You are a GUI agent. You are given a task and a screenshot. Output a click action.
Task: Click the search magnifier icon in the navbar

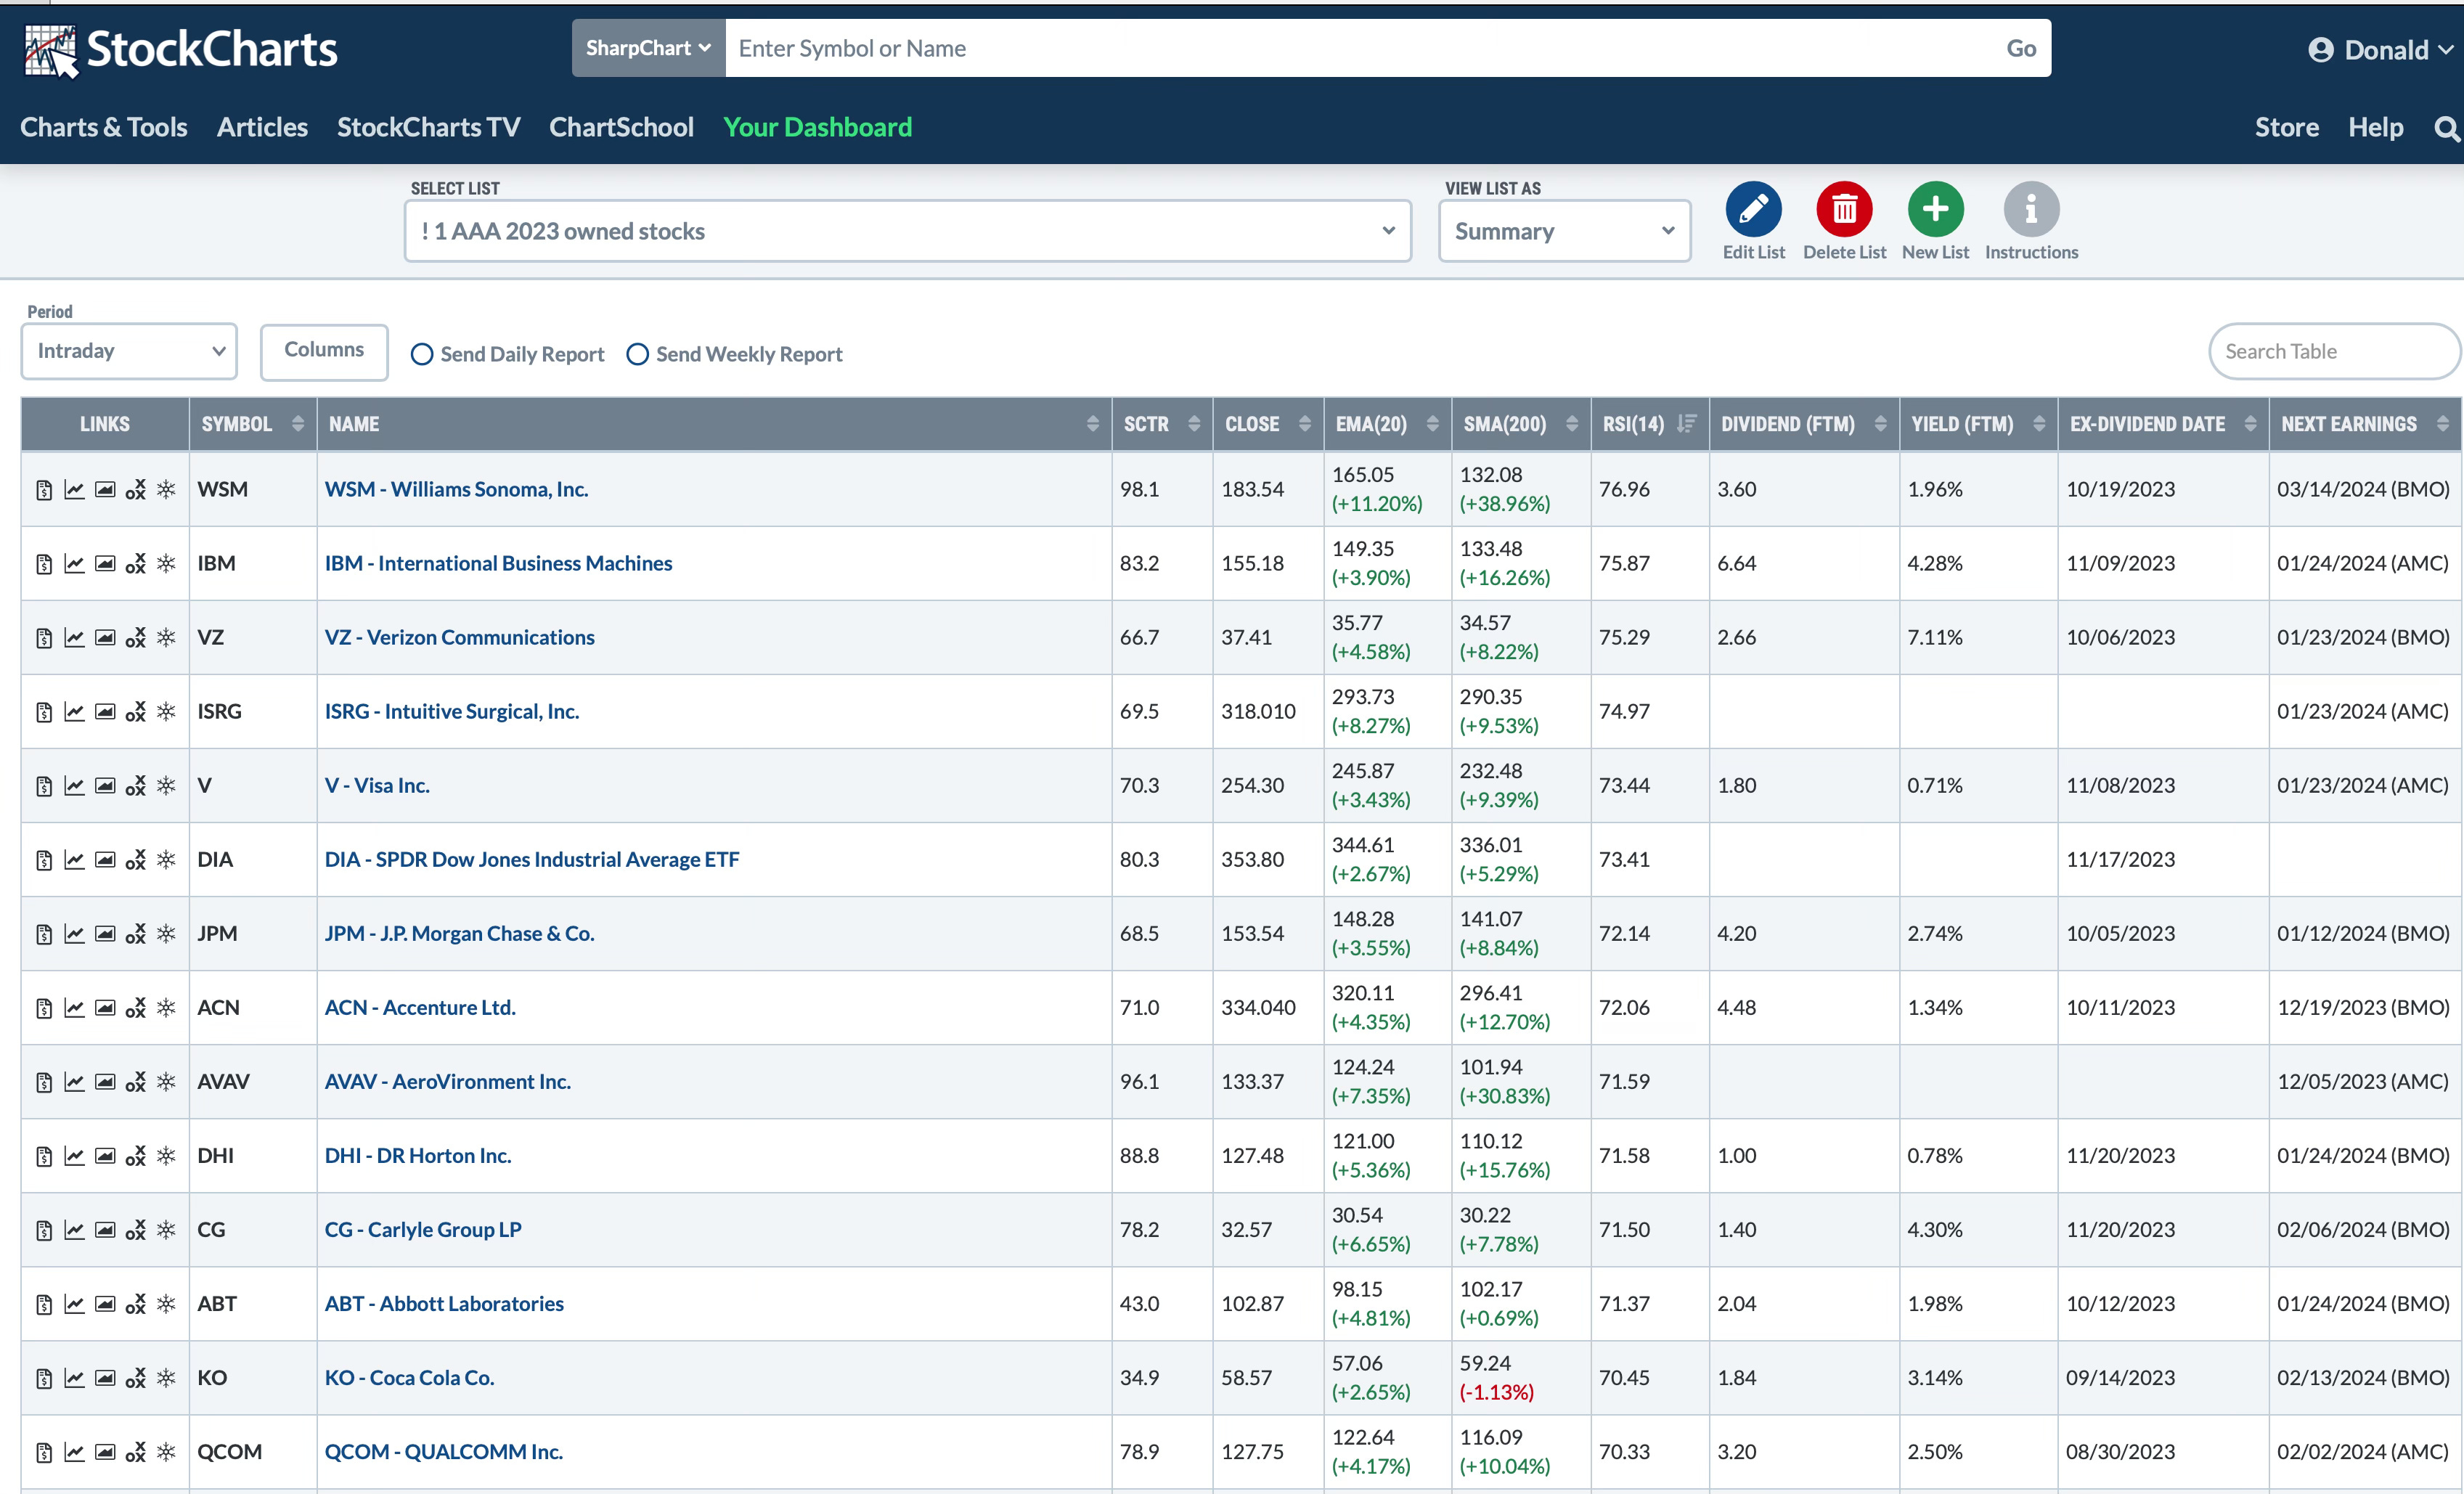click(2445, 129)
